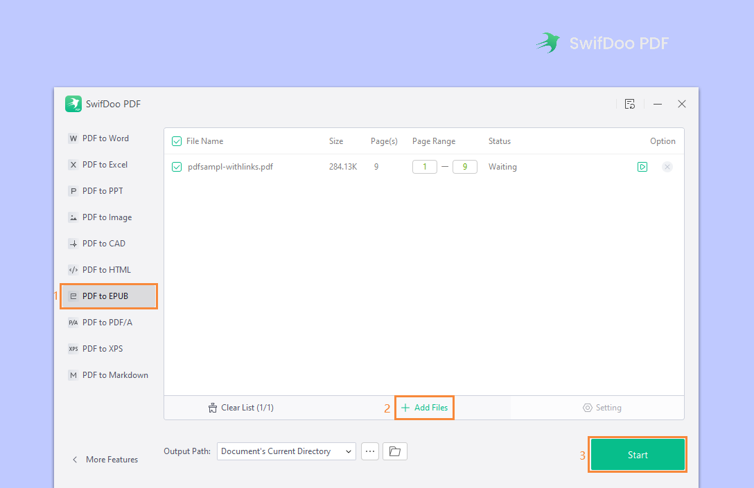Uncheck the pdfsampl-withlinks.pdf checkbox

177,167
